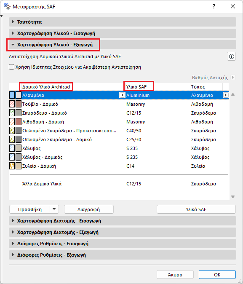The image size is (243, 284).
Task: Enable Χρήση Ιδιότητας Στοιχείου checkbox
Action: click(12, 67)
